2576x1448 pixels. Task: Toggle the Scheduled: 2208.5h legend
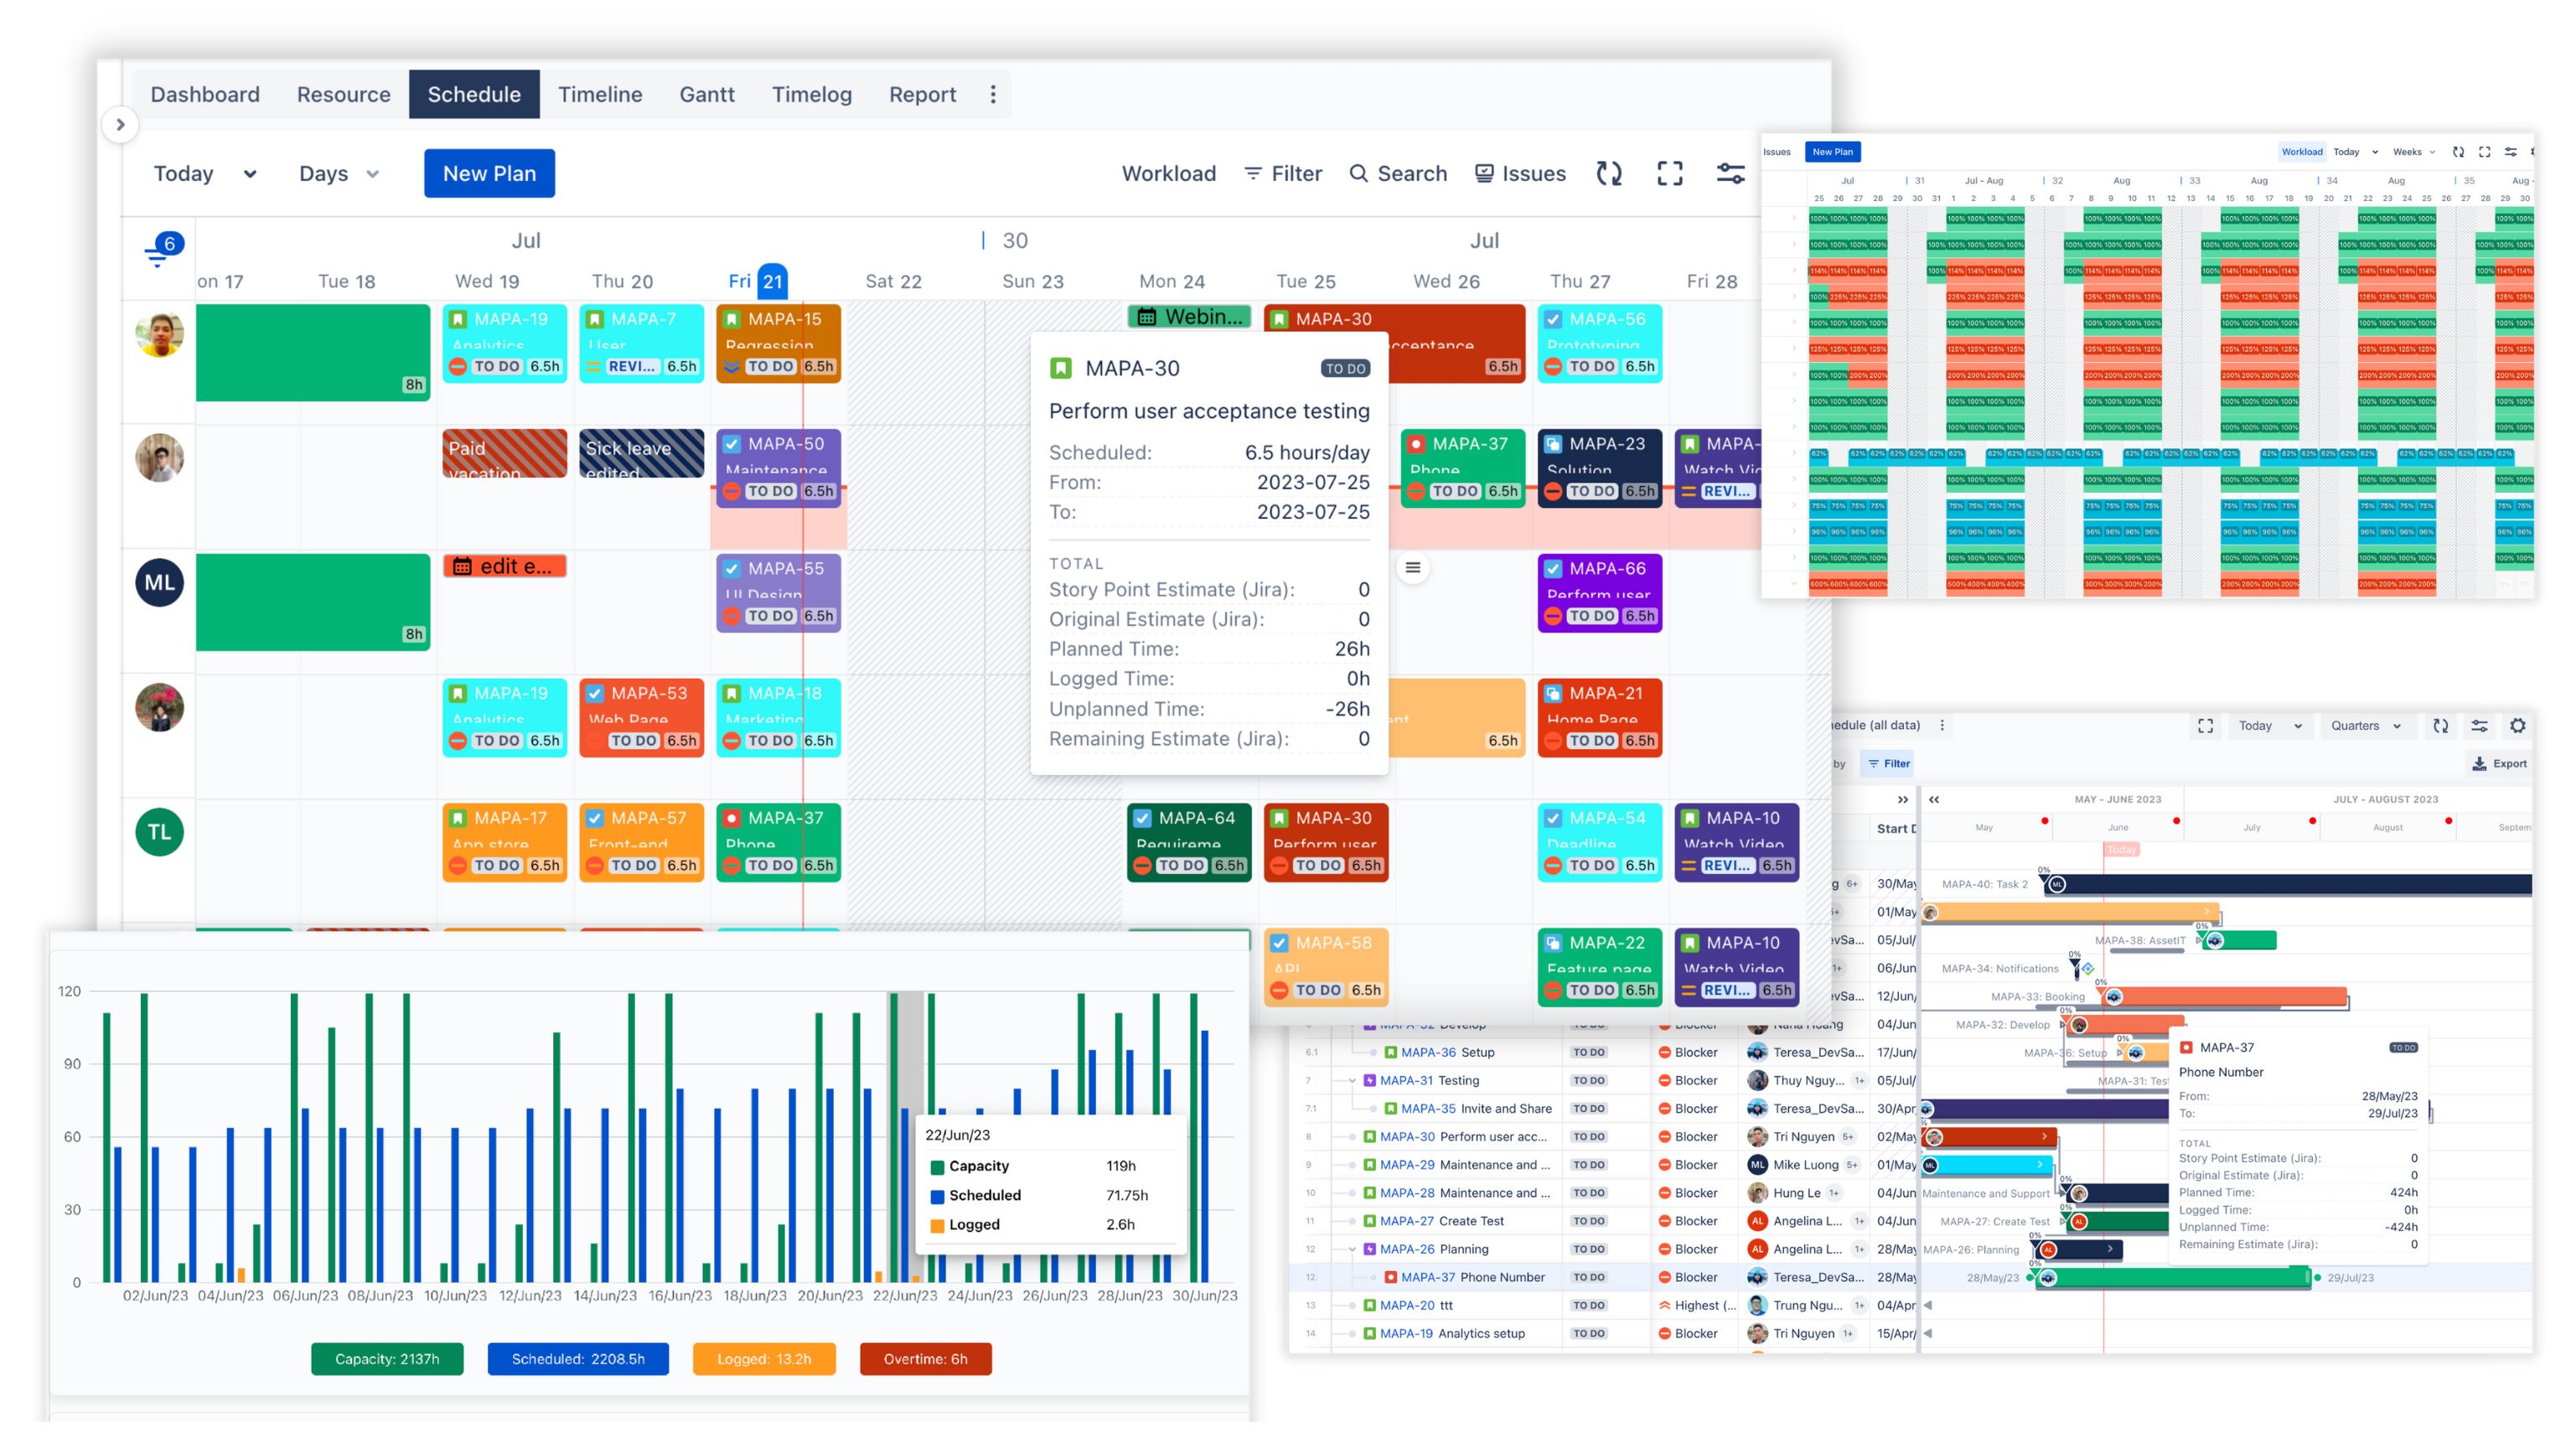(578, 1359)
